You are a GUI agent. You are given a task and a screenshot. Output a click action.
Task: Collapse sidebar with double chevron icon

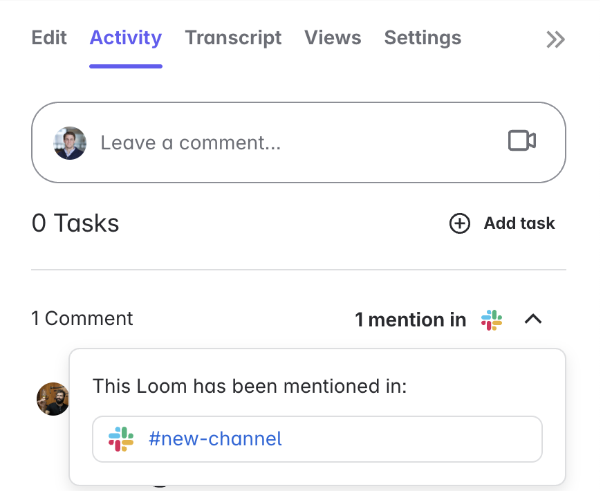click(x=555, y=39)
